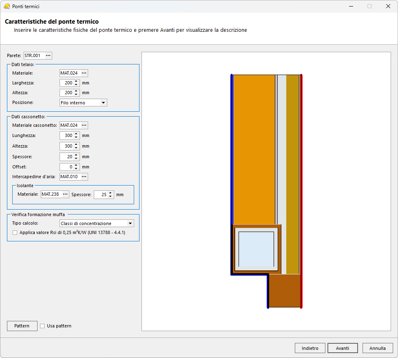Browse frame material MAT.024 ellipsis button
Viewport: 398px width, 358px height.
84,73
